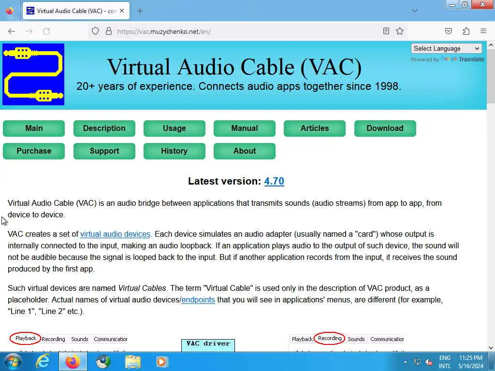
Task: Go back using the back arrow
Action: click(x=12, y=31)
